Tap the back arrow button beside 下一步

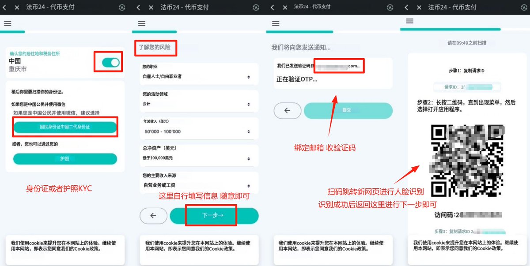pos(153,216)
